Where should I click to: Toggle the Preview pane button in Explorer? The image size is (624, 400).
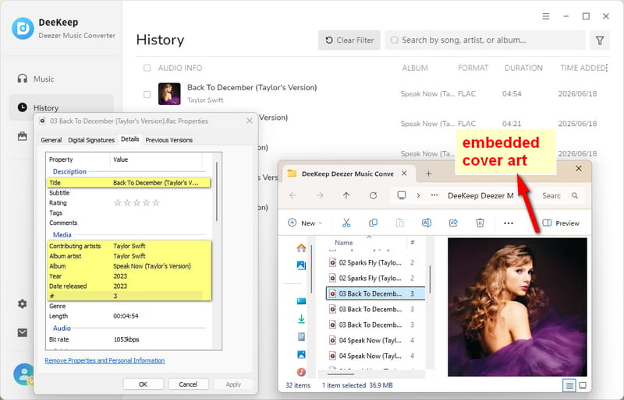click(x=561, y=223)
